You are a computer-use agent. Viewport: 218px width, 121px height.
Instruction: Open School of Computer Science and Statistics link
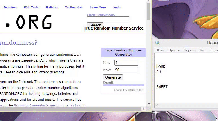point(47,105)
